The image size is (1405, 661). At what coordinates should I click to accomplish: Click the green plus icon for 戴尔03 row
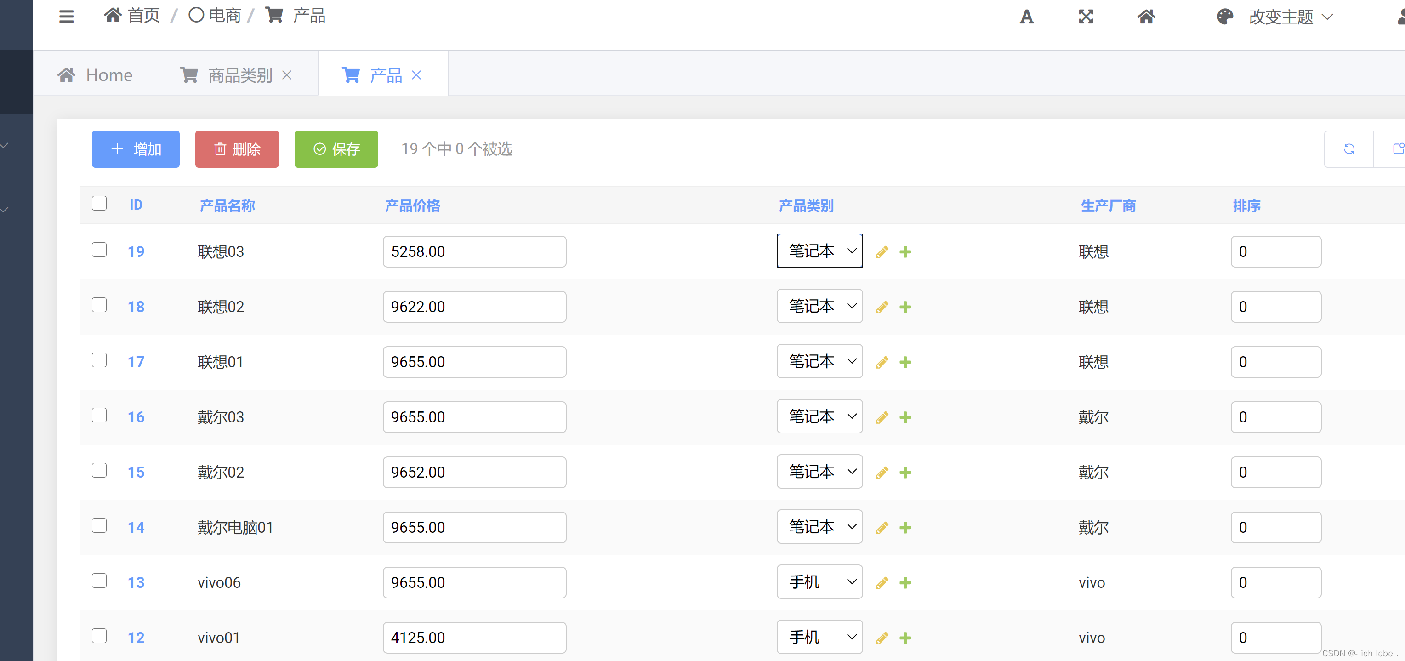905,417
